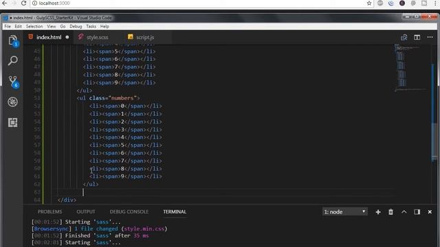This screenshot has width=440, height=247.
Task: Switch to the OUTPUT panel tab
Action: click(x=86, y=212)
